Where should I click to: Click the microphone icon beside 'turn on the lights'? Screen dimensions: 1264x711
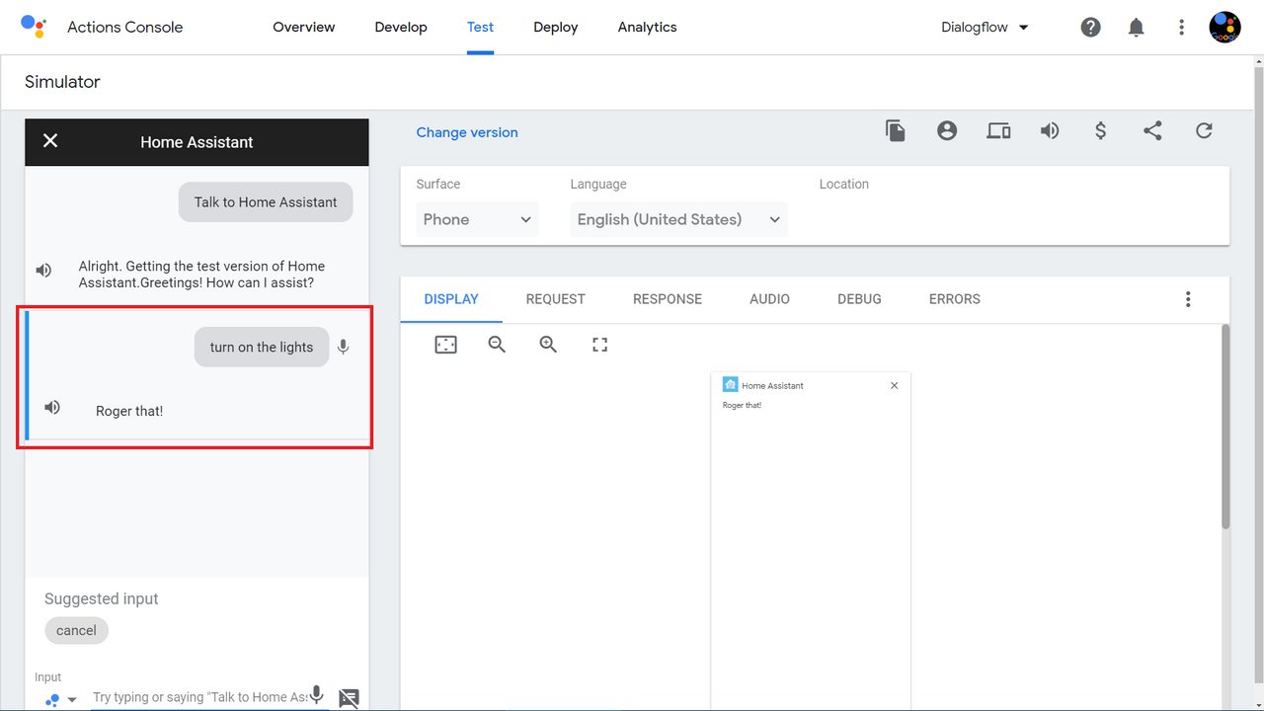pyautogui.click(x=343, y=347)
